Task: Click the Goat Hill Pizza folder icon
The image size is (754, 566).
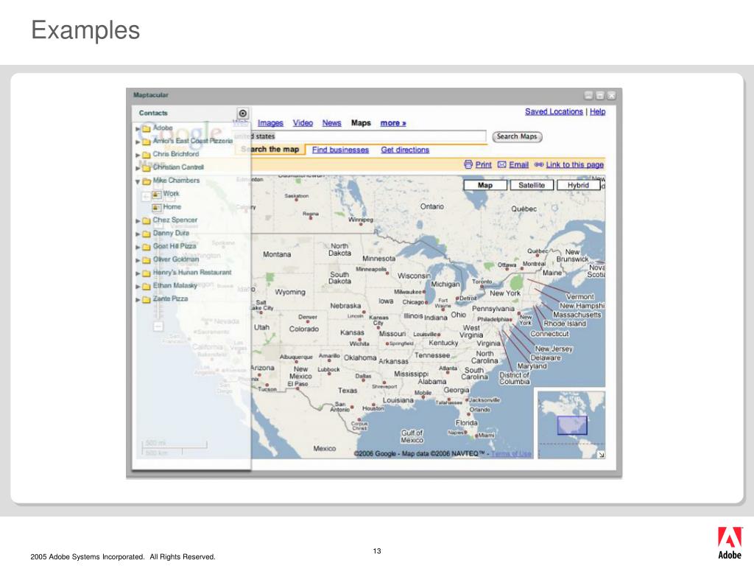Action: (147, 246)
